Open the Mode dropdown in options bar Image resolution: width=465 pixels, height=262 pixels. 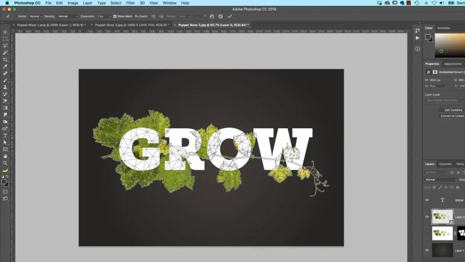[35, 16]
